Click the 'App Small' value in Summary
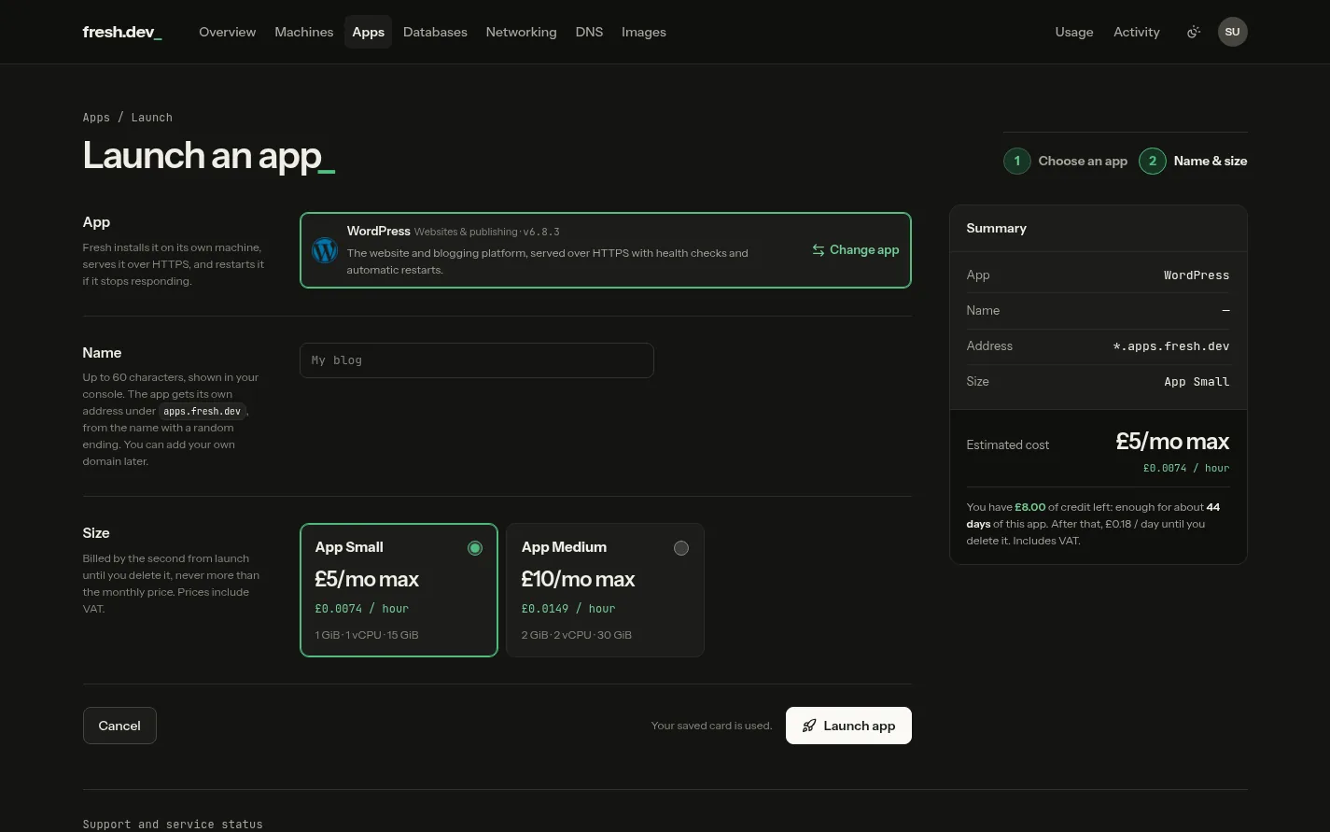1330x832 pixels. pos(1197,382)
